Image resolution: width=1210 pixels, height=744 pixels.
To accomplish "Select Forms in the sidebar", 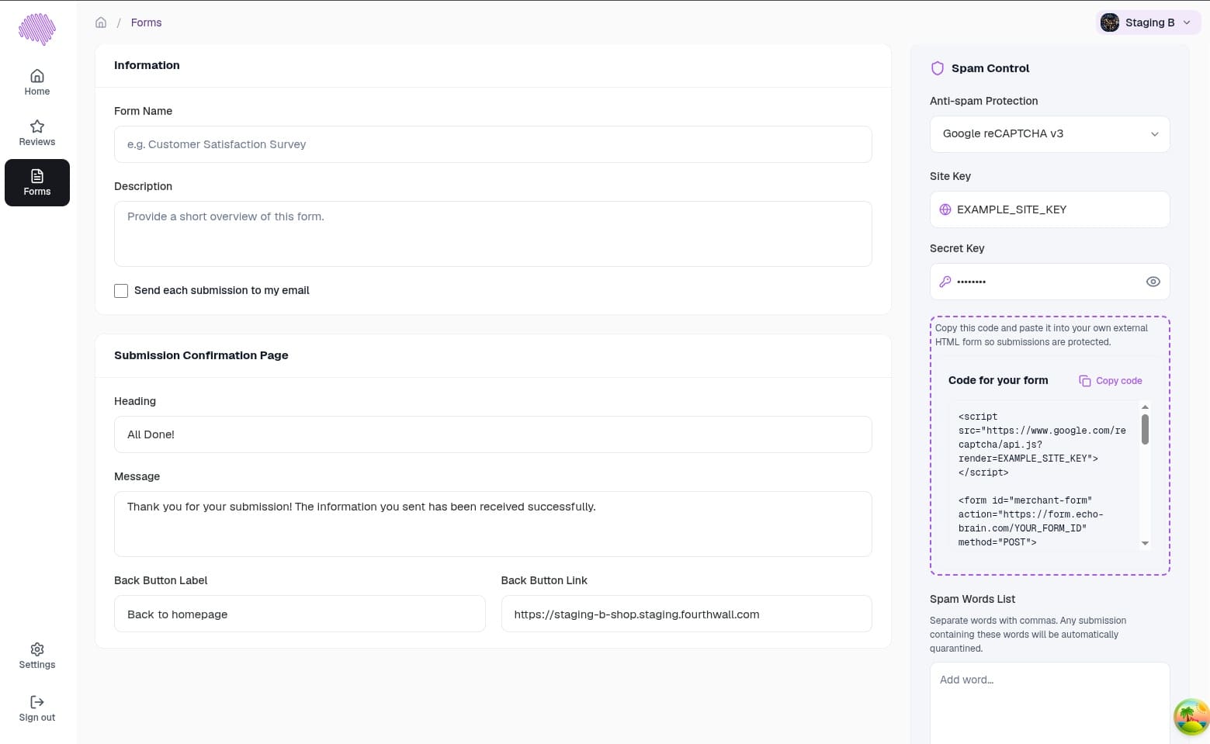I will 36,182.
